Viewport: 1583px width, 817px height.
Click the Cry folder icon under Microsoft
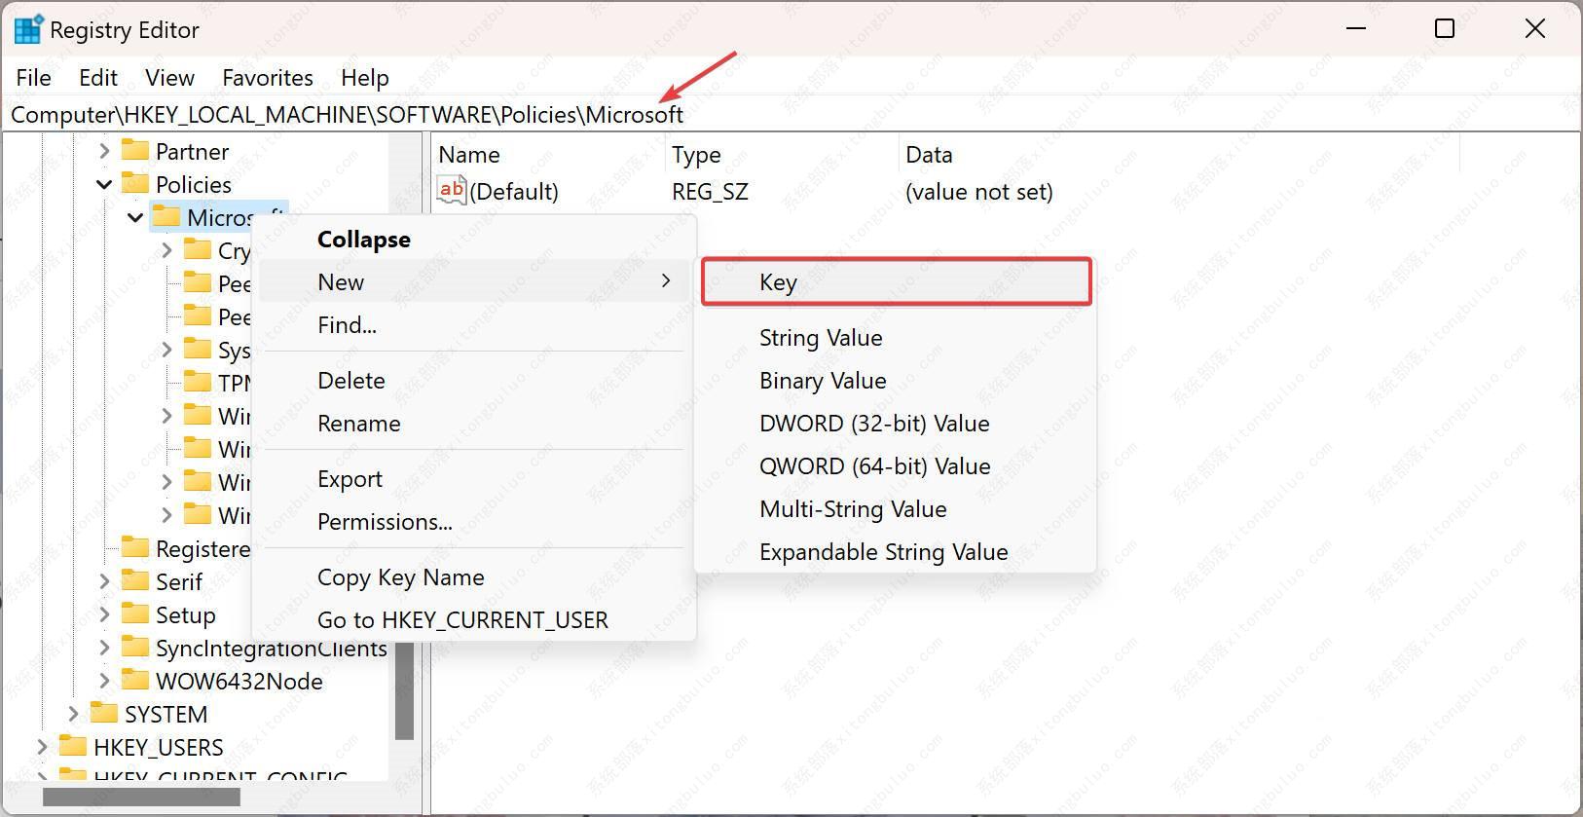pyautogui.click(x=197, y=249)
